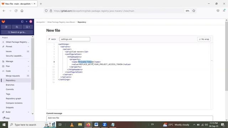Open Compare revisions page

coord(14,103)
